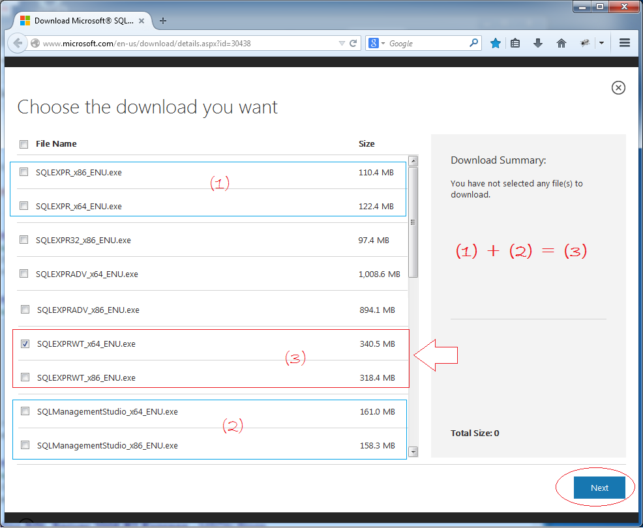The height and width of the screenshot is (528, 643).
Task: Check SQLEXPRADV_x86_ENU.exe
Action: [x=25, y=310]
